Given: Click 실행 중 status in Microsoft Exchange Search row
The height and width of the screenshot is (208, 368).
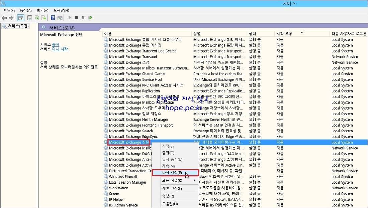Looking at the screenshot, I should 255,131.
